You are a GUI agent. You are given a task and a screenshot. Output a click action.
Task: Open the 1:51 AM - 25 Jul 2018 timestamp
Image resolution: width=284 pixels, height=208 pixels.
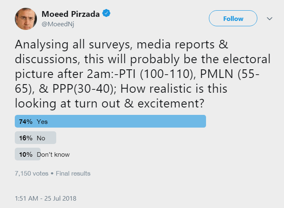coord(45,198)
